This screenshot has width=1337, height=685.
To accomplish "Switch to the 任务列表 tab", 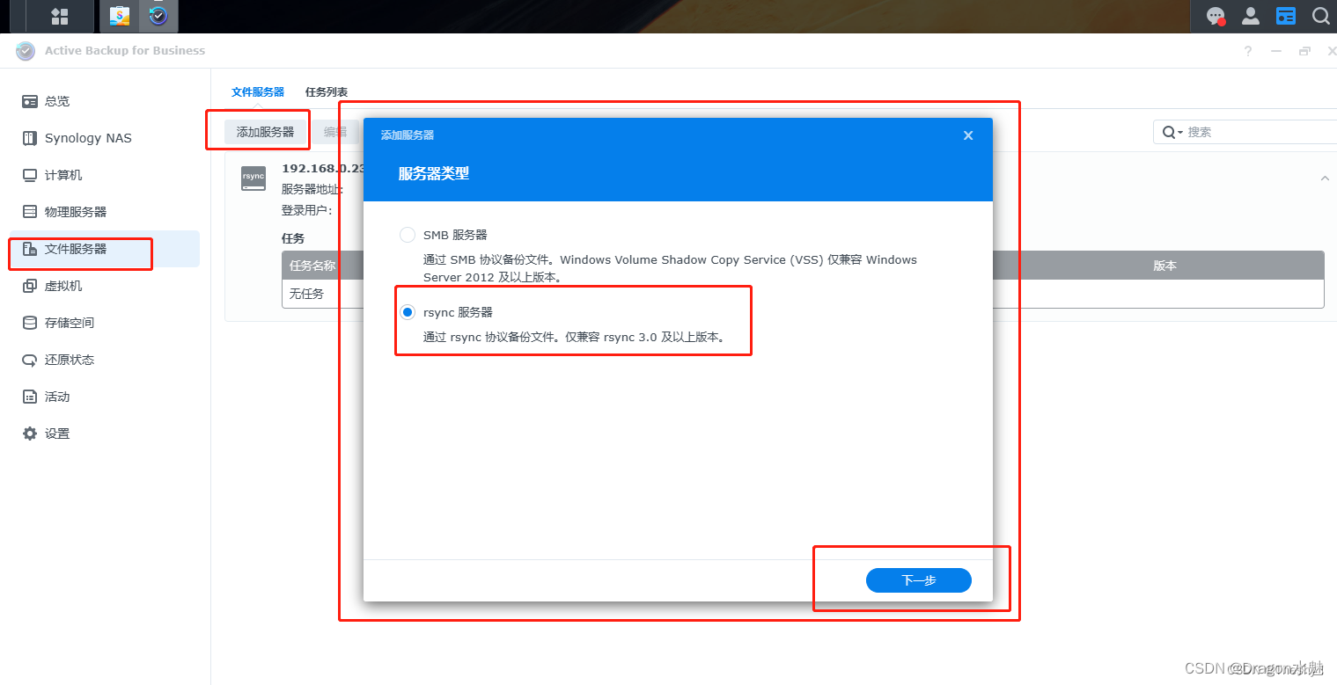I will [326, 91].
